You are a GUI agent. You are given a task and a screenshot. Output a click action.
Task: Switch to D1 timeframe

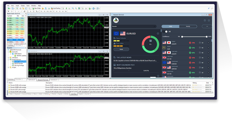point(60,11)
